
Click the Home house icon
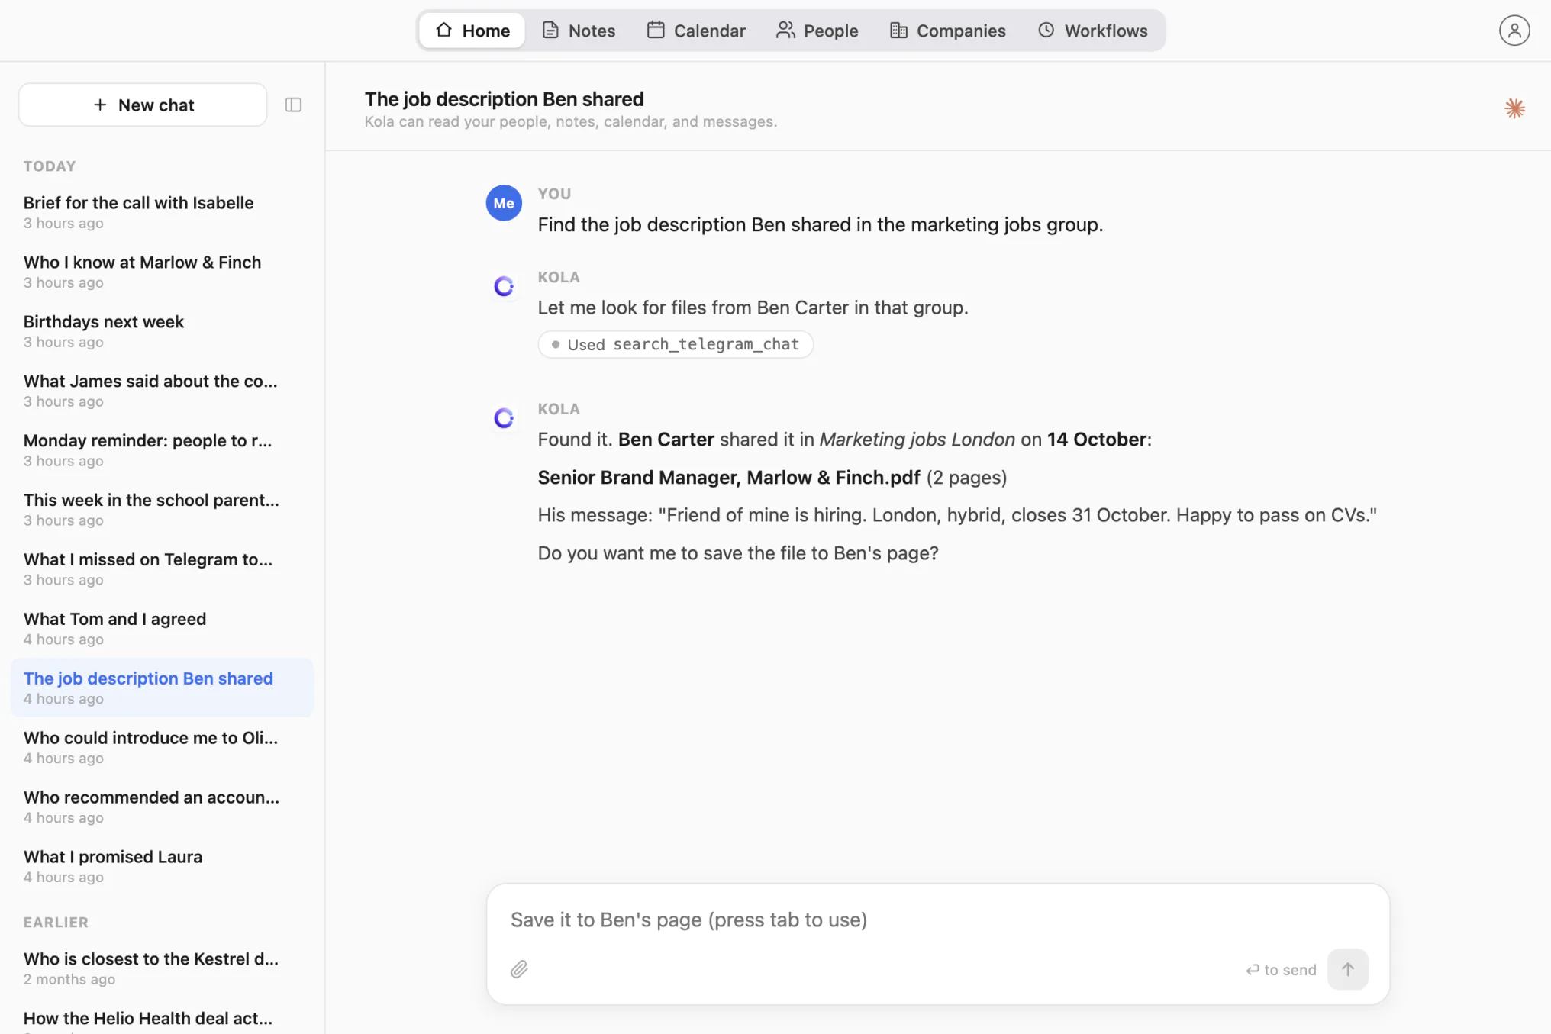tap(443, 30)
